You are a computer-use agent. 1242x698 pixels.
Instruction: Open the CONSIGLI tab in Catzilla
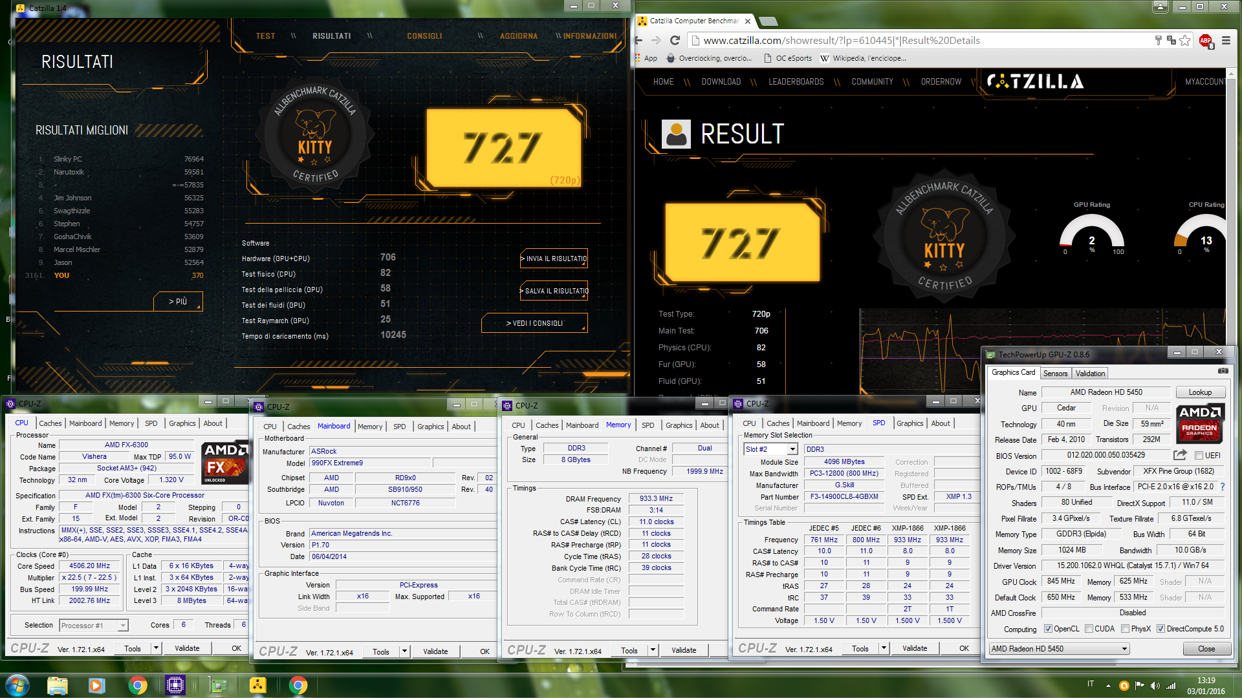pyautogui.click(x=424, y=36)
